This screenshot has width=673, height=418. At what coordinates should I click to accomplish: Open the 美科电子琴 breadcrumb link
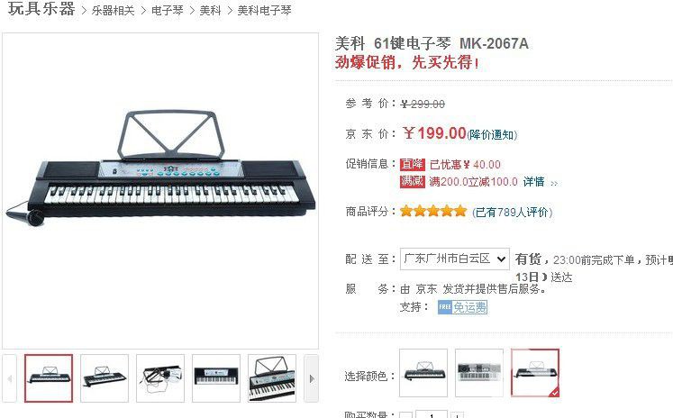click(x=264, y=10)
